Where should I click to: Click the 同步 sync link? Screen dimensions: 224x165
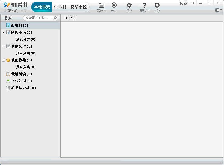[23, 11]
